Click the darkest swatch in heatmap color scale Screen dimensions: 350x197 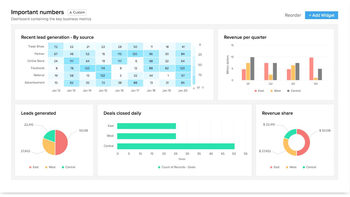click(194, 80)
